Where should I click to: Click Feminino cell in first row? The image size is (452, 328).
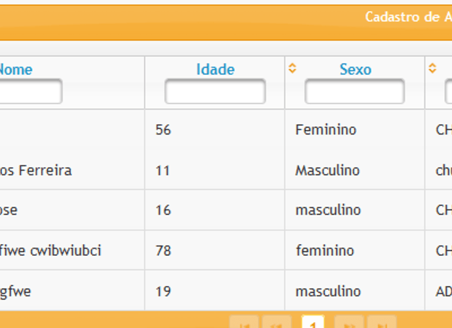[x=326, y=130]
